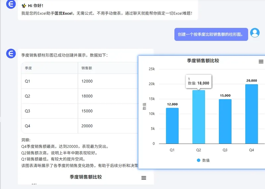Viewport: 265px width, 189px height.
Task: Click the insight line Q4季度销售额最高
Action: pos(65,146)
